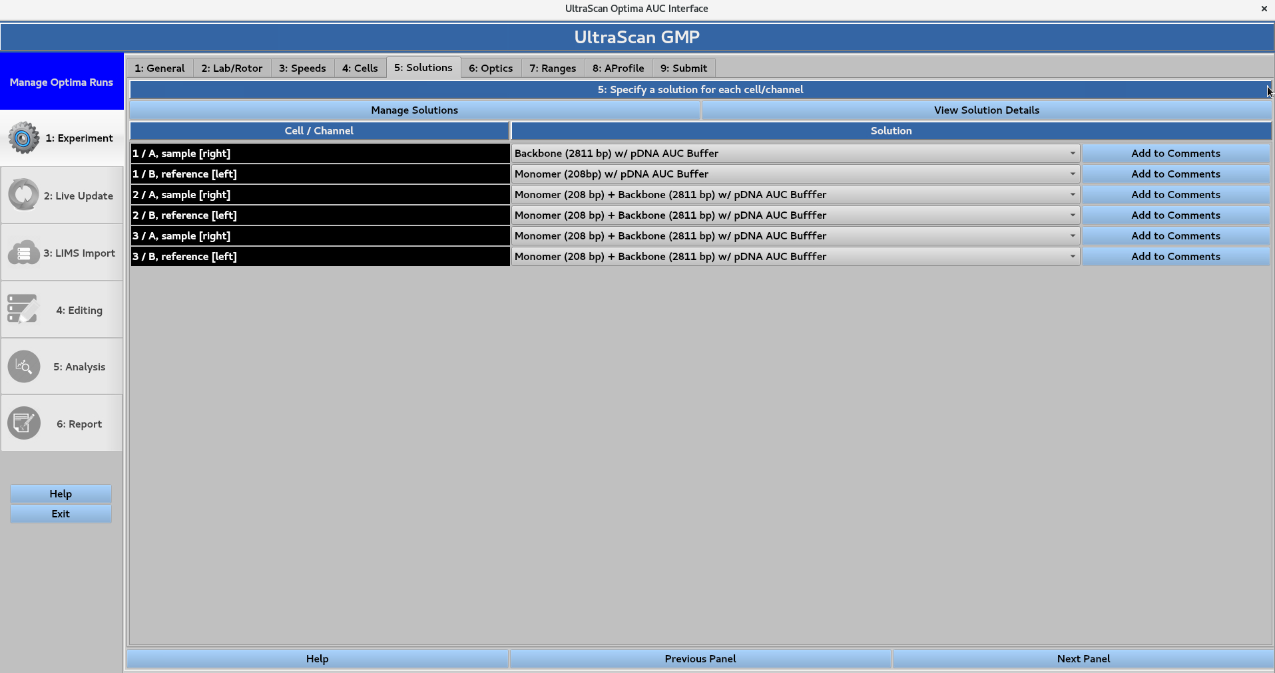Click the Manage Optima Runs header
The height and width of the screenshot is (673, 1275).
pos(61,82)
